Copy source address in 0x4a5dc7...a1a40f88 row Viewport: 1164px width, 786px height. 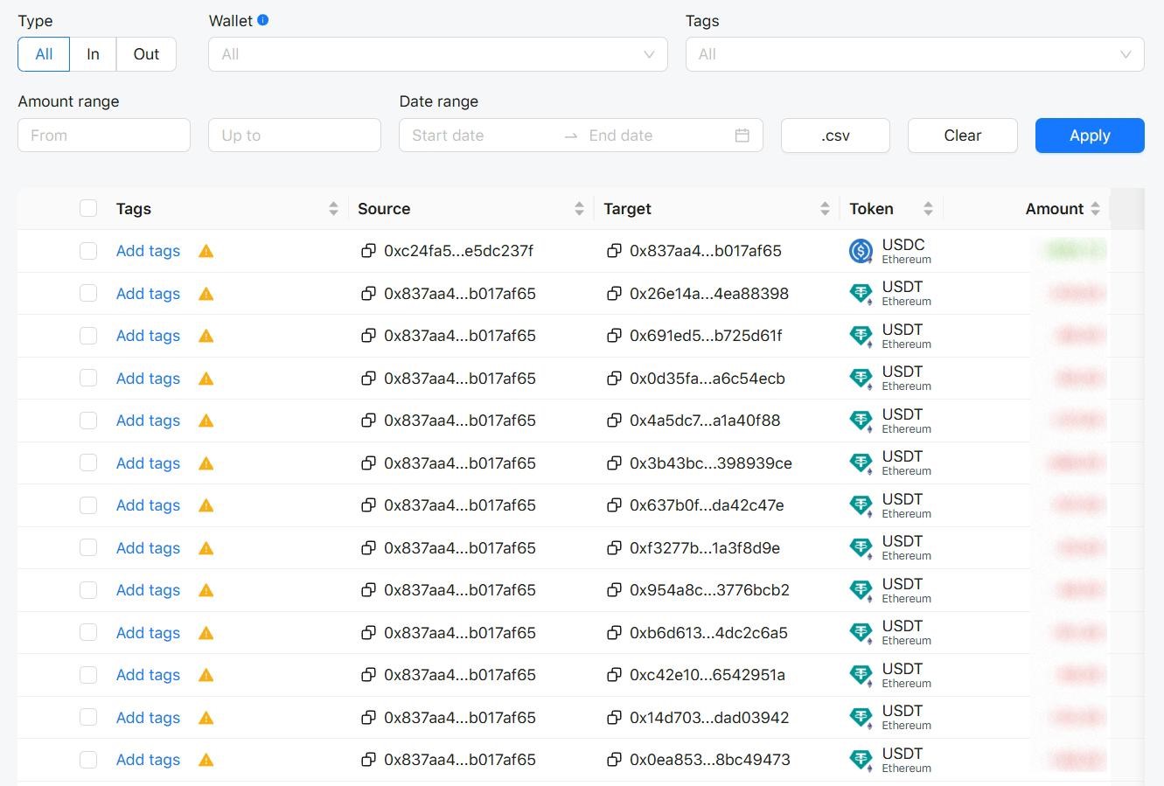[368, 421]
